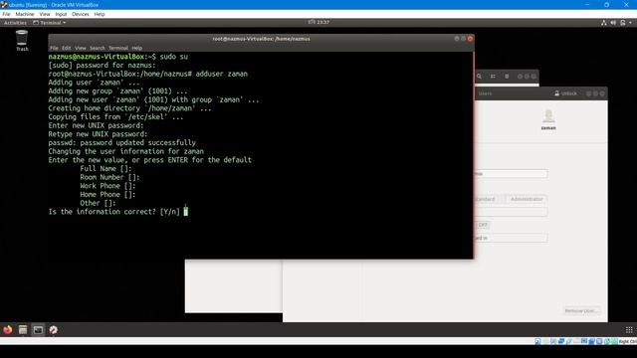The image size is (637, 358).
Task: Click the network status icon in top bar
Action: tap(604, 23)
